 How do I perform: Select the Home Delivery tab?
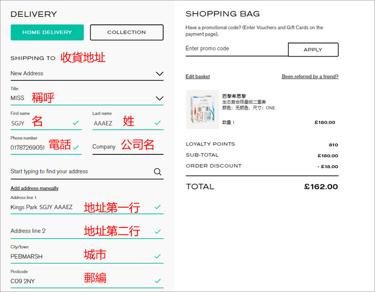point(47,32)
